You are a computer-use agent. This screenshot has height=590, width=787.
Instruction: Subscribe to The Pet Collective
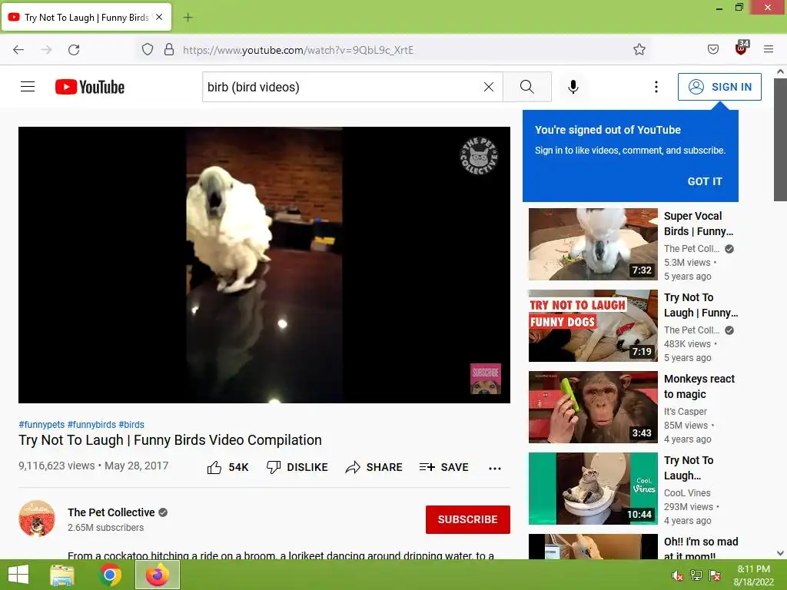(x=468, y=519)
